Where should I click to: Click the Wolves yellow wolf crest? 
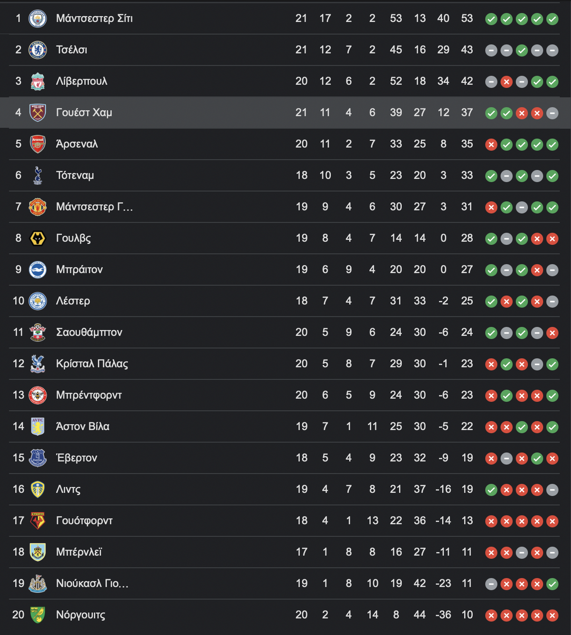click(38, 238)
